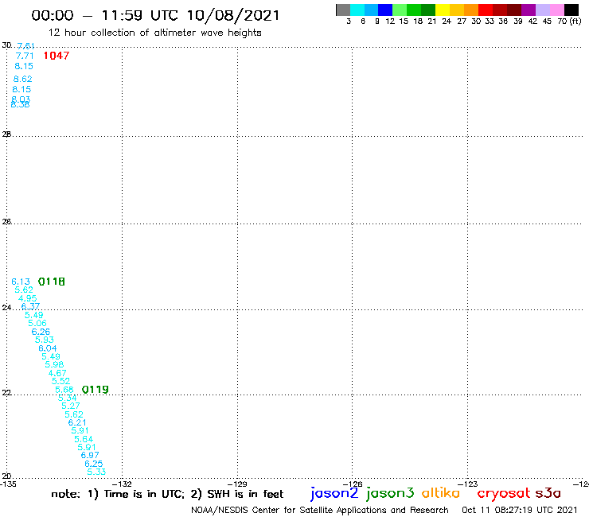The height and width of the screenshot is (517, 589).
Task: Click the wave height value 6.25
Action: (94, 464)
